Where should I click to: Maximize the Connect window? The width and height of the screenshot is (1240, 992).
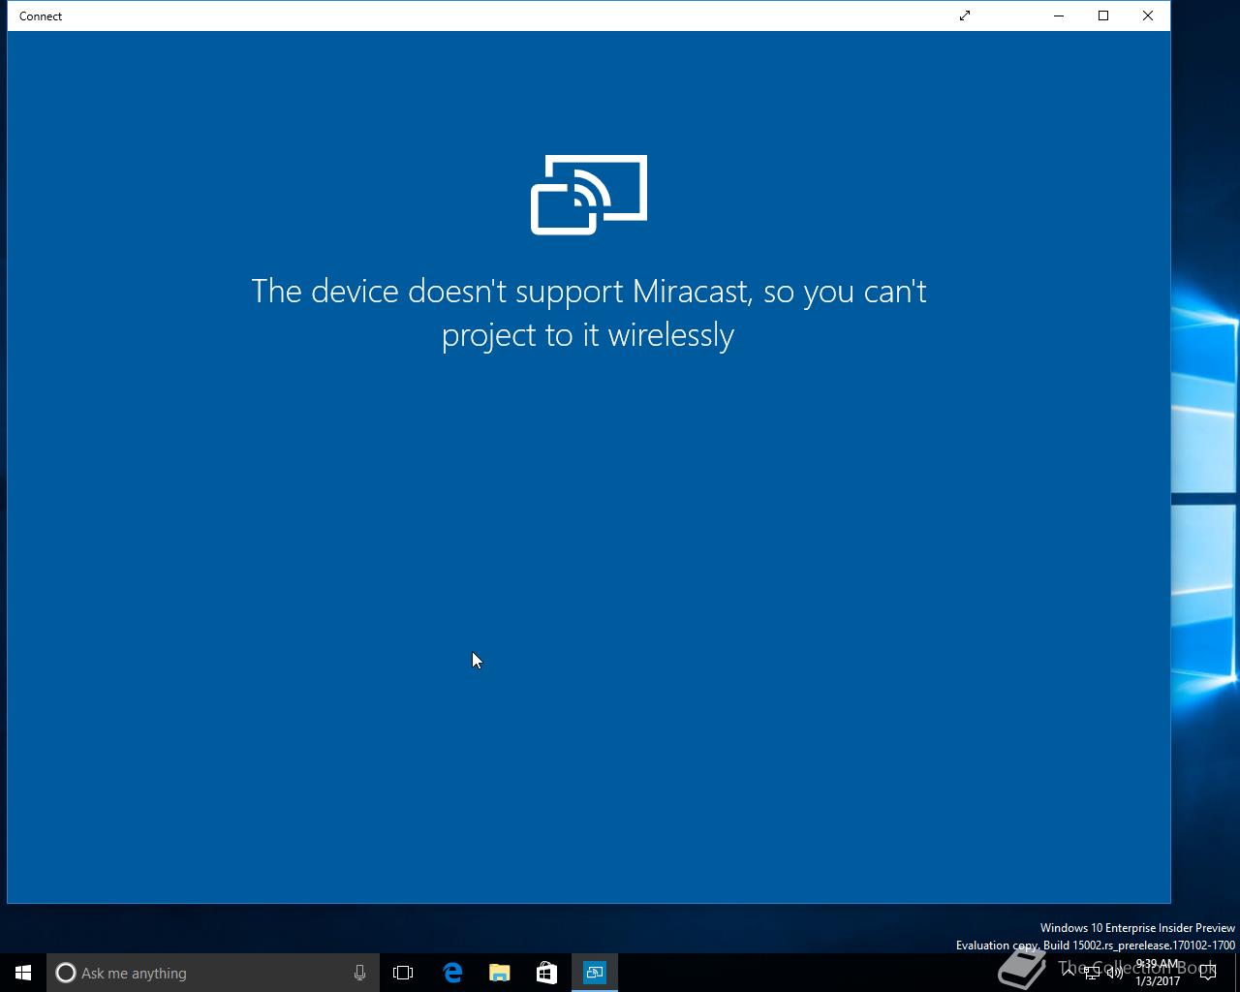[1103, 15]
